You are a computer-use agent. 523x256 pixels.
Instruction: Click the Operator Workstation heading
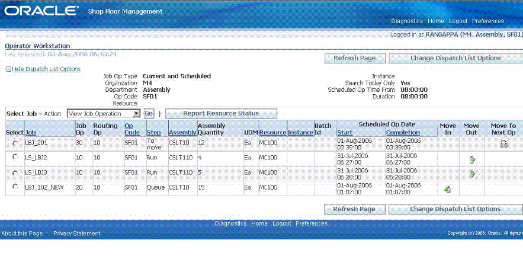click(x=38, y=46)
